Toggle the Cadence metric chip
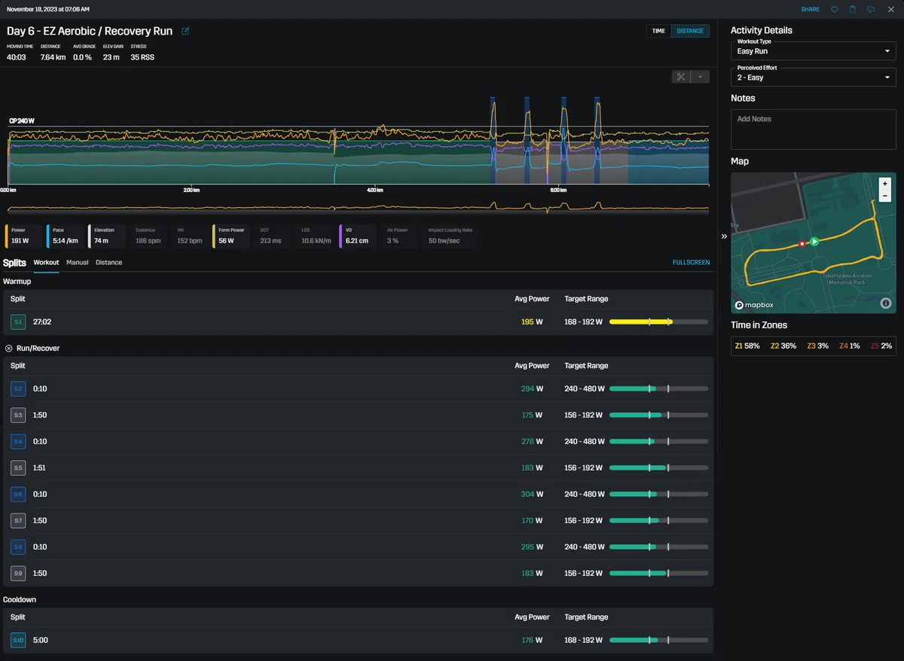 pyautogui.click(x=148, y=236)
